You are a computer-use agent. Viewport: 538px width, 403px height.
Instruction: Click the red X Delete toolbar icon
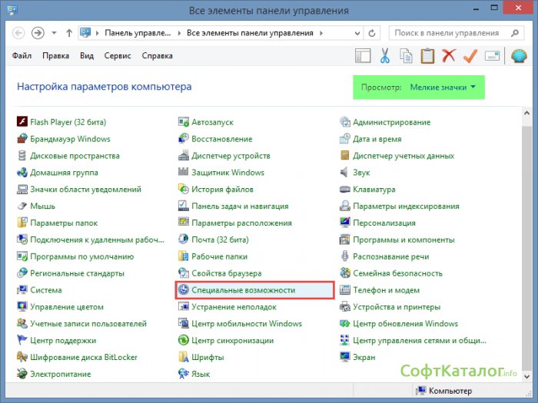(x=449, y=56)
